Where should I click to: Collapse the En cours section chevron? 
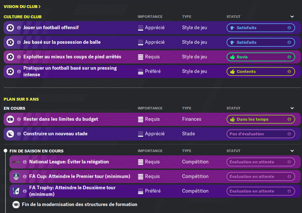292,108
